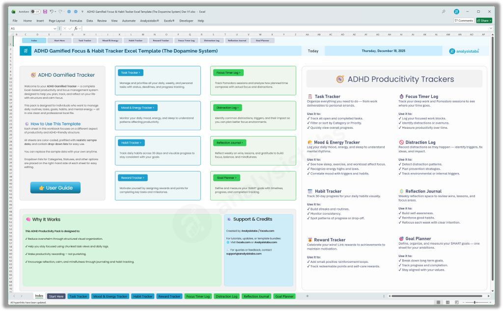The width and height of the screenshot is (503, 311).
Task: Select the Save icon on Quick Access Toolbar
Action: pyautogui.click(x=45, y=11)
